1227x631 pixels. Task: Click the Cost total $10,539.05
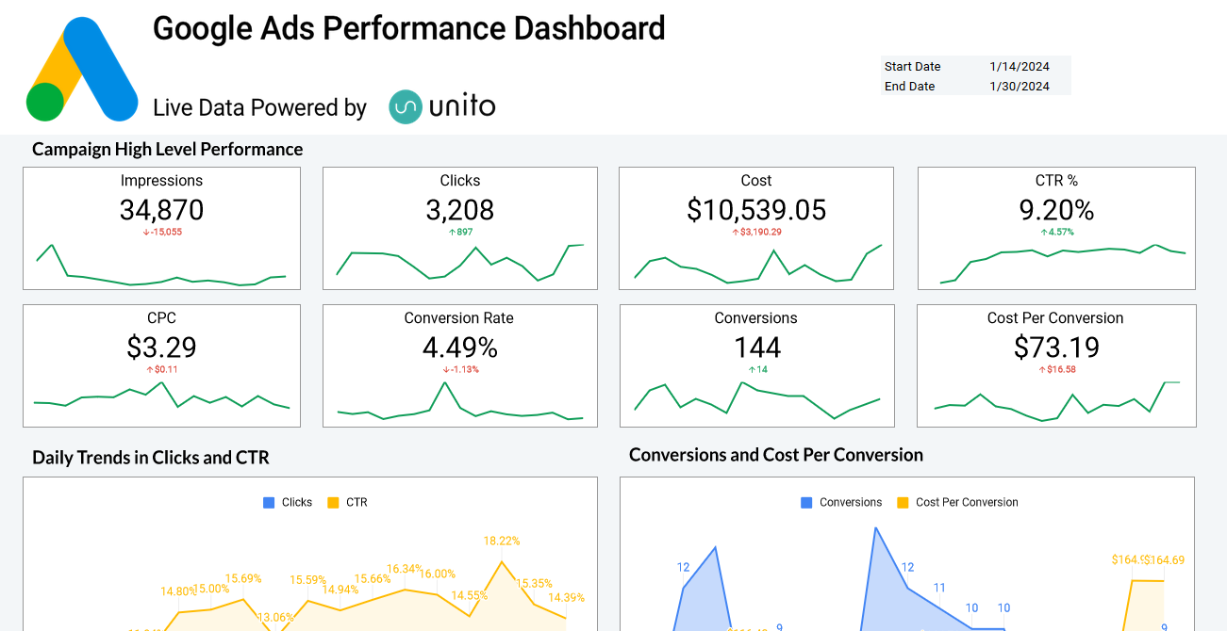click(x=756, y=210)
